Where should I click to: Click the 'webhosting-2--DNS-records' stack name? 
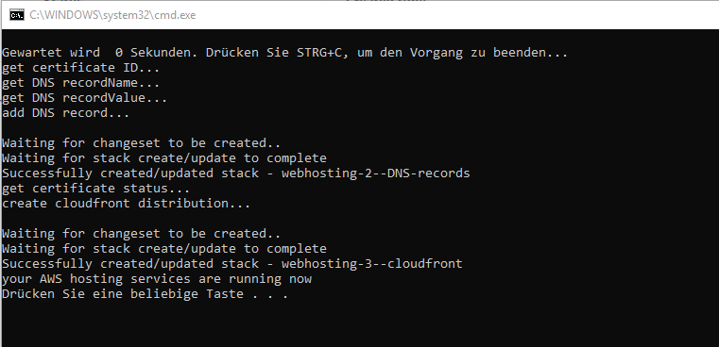tap(375, 173)
